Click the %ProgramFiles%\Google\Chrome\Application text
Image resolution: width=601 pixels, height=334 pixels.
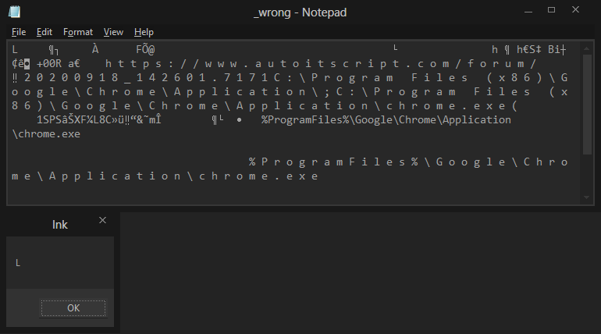point(386,120)
